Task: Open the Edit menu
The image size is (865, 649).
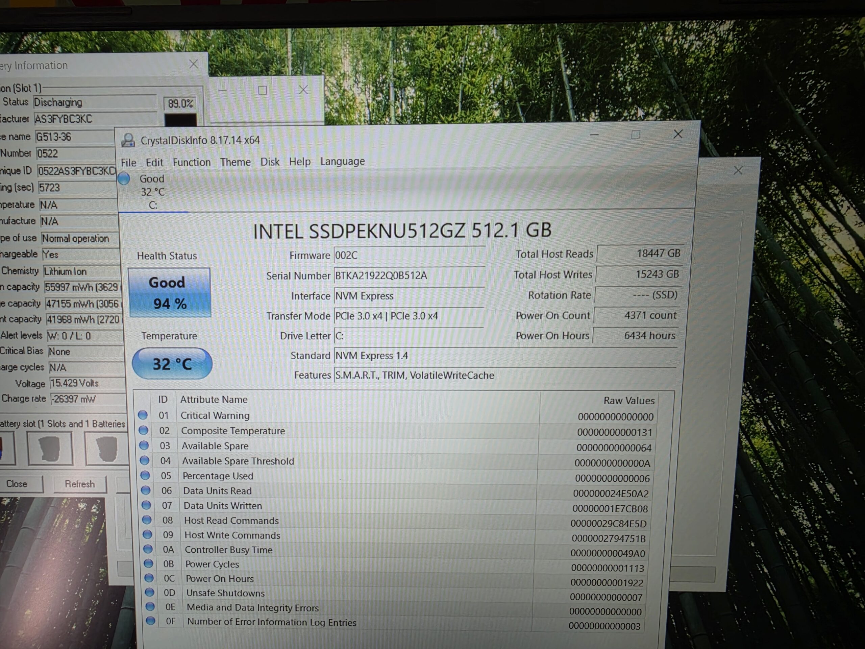Action: click(154, 162)
